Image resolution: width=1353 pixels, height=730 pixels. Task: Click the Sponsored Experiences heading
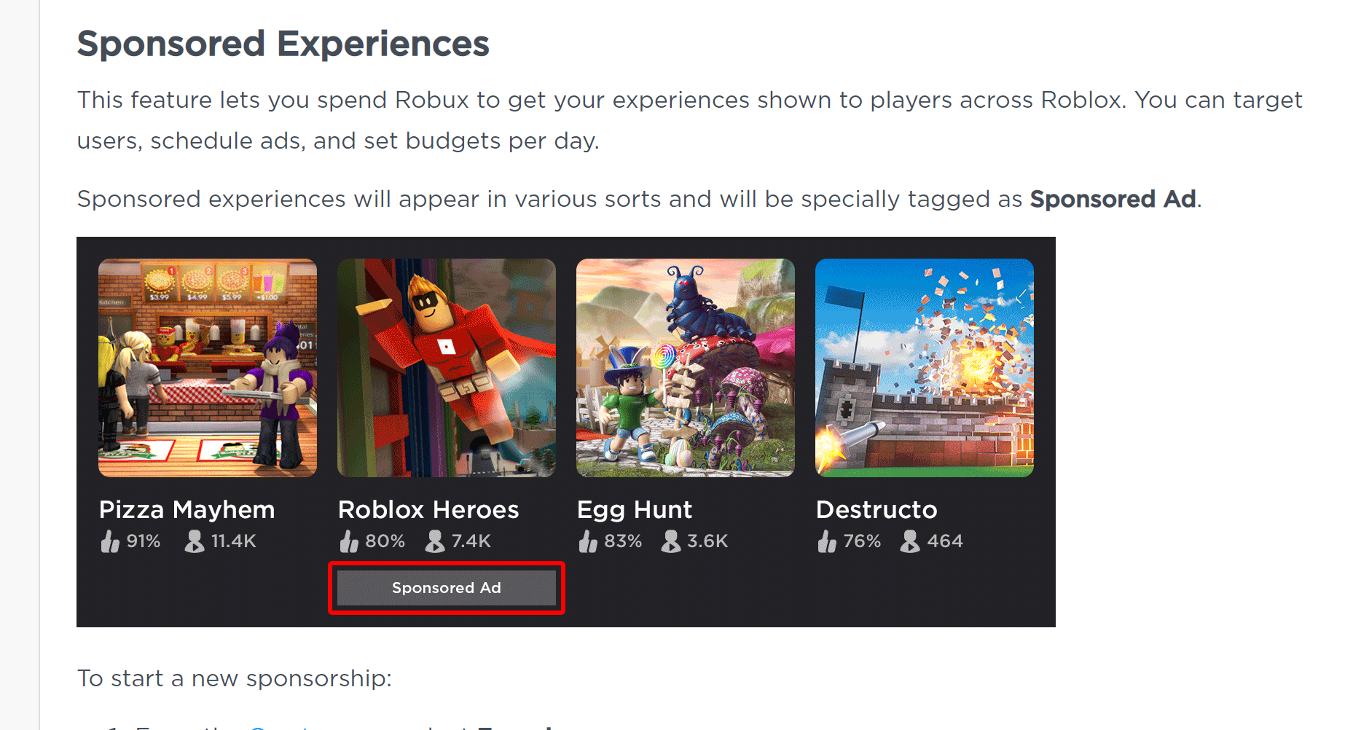pos(283,43)
